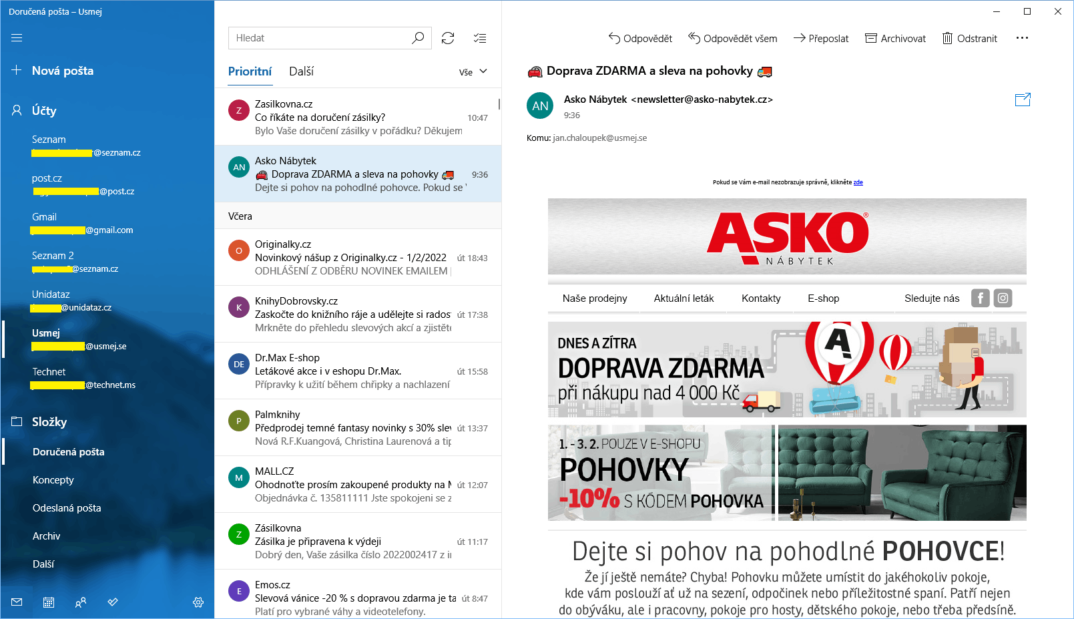Click Dr.Max E-shop DE avatar
Image resolution: width=1074 pixels, height=619 pixels.
click(239, 365)
